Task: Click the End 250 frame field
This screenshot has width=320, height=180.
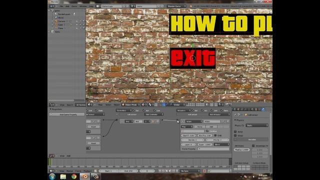Action: [128, 171]
